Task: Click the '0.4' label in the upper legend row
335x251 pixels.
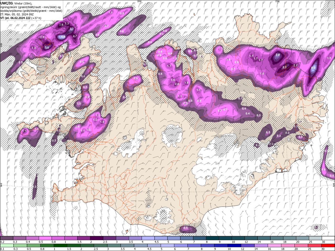Action: [x=28, y=242]
